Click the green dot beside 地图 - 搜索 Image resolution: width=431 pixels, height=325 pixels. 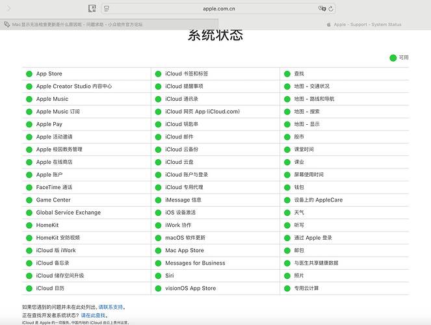click(287, 112)
